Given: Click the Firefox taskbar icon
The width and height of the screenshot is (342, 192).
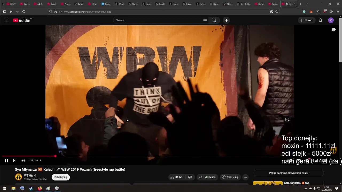Looking at the screenshot, I should click(x=40, y=189).
